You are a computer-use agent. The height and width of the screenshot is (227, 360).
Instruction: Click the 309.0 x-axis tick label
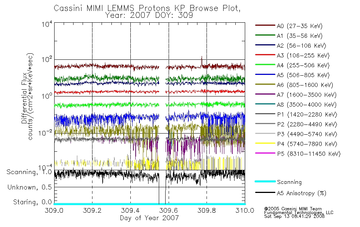(x=54, y=210)
